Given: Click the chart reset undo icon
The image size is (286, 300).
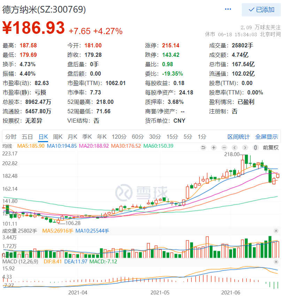Looking at the screenshot, I should (x=203, y=147).
